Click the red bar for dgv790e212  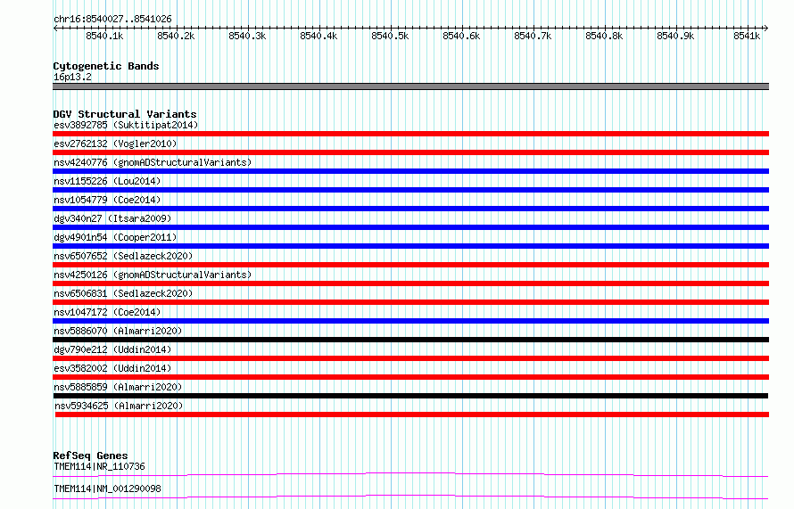[x=410, y=358]
